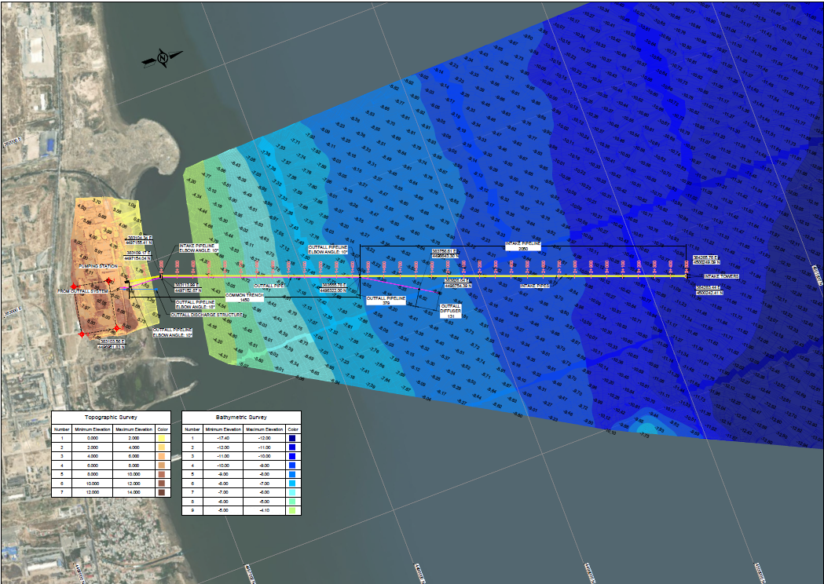The image size is (824, 584).
Task: Pick the light green swatch in Bathymetric row 9
Action: 292,510
